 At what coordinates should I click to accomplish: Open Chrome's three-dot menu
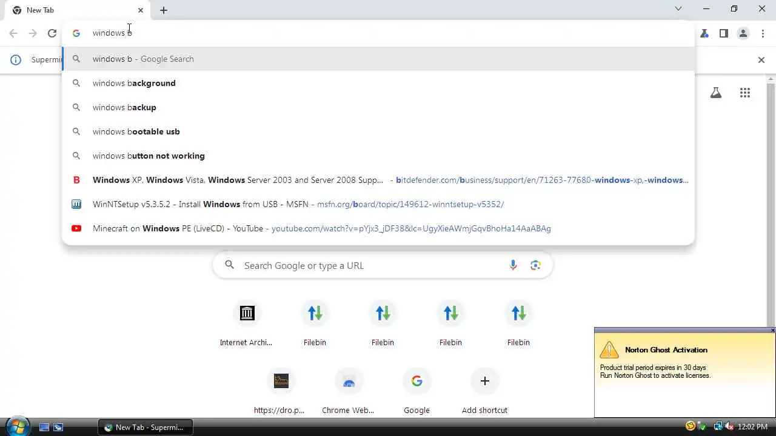pyautogui.click(x=763, y=33)
